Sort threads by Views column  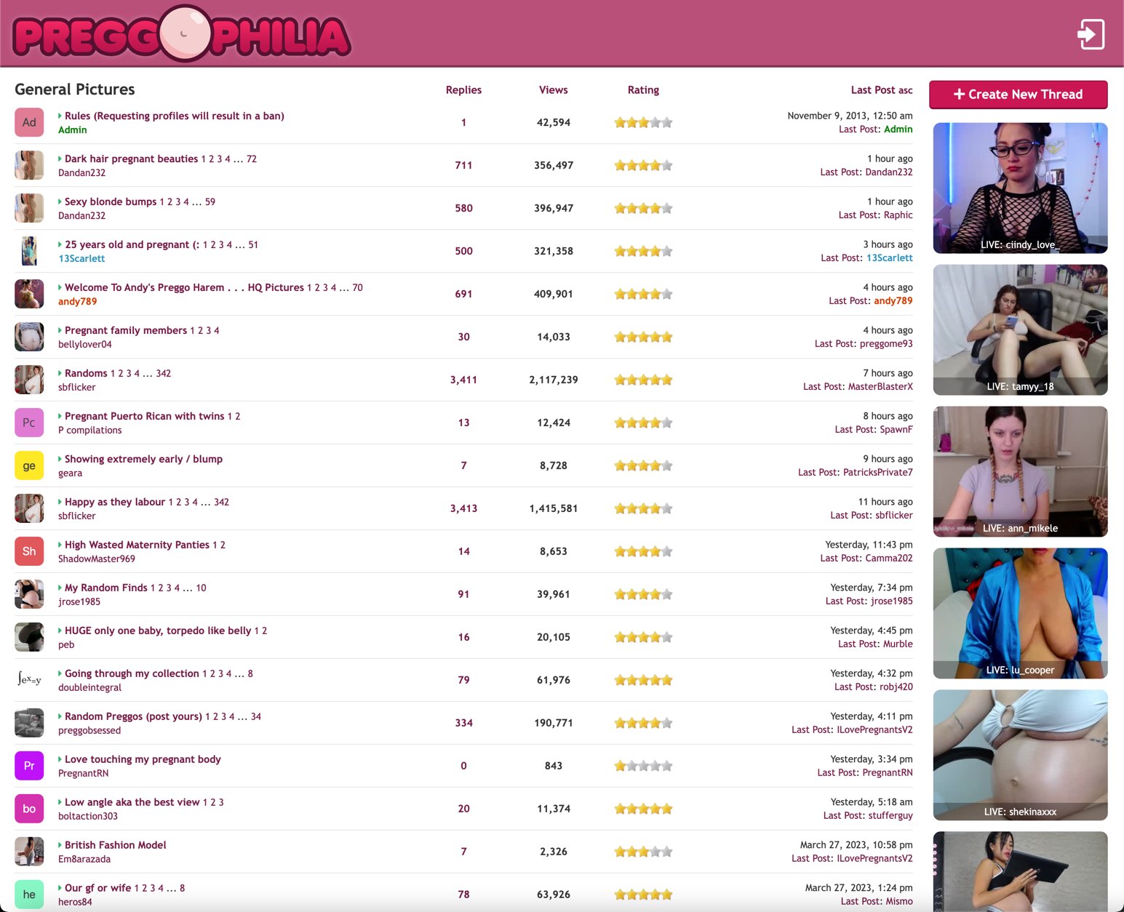tap(553, 90)
